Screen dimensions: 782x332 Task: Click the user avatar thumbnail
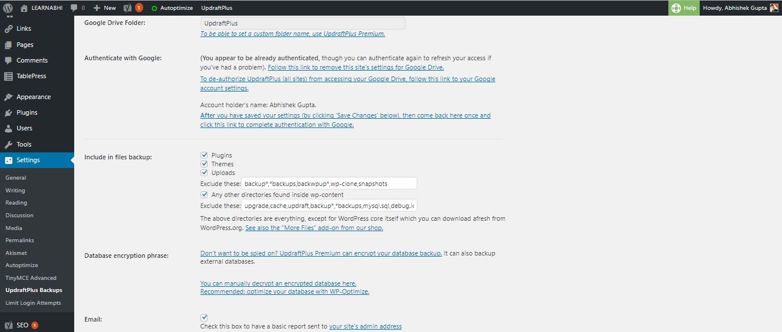point(774,8)
